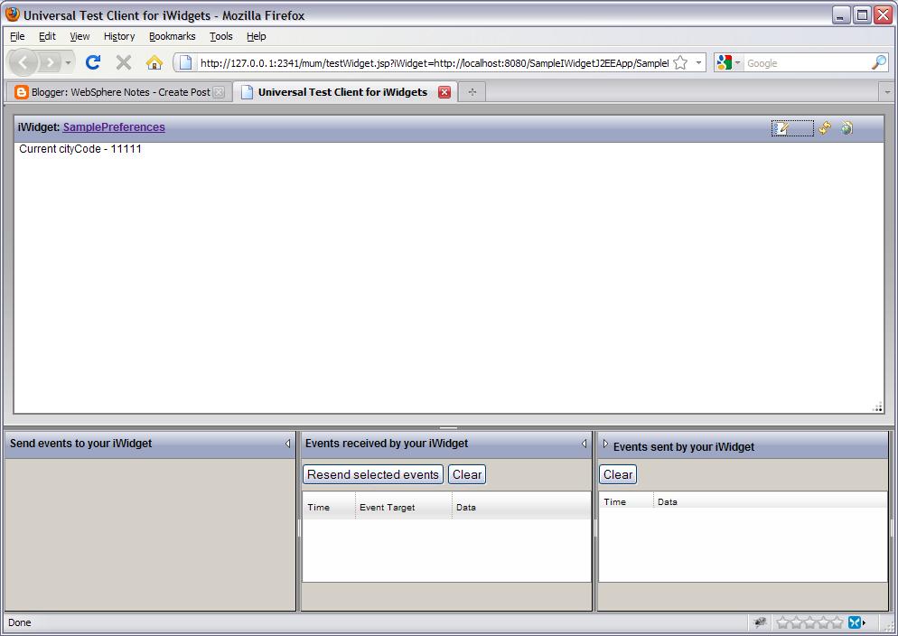Click the globe icon in iWidget header
This screenshot has height=636, width=898.
(x=847, y=128)
